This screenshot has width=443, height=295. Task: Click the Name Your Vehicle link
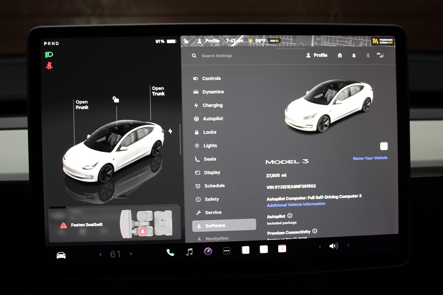click(370, 158)
